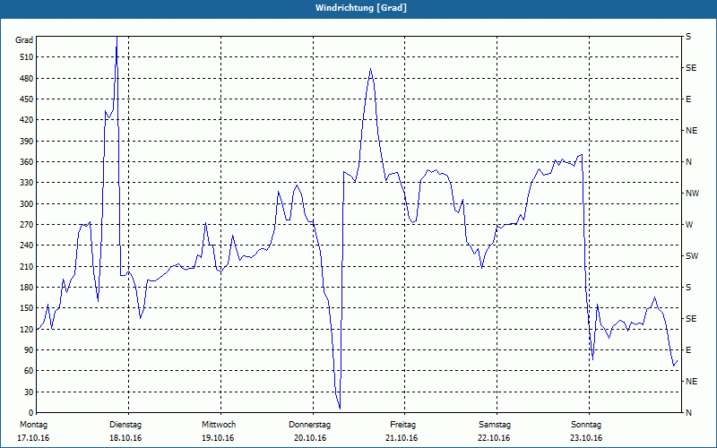717x448 pixels.
Task: Click the E compass label at 450 gridline
Action: [688, 99]
